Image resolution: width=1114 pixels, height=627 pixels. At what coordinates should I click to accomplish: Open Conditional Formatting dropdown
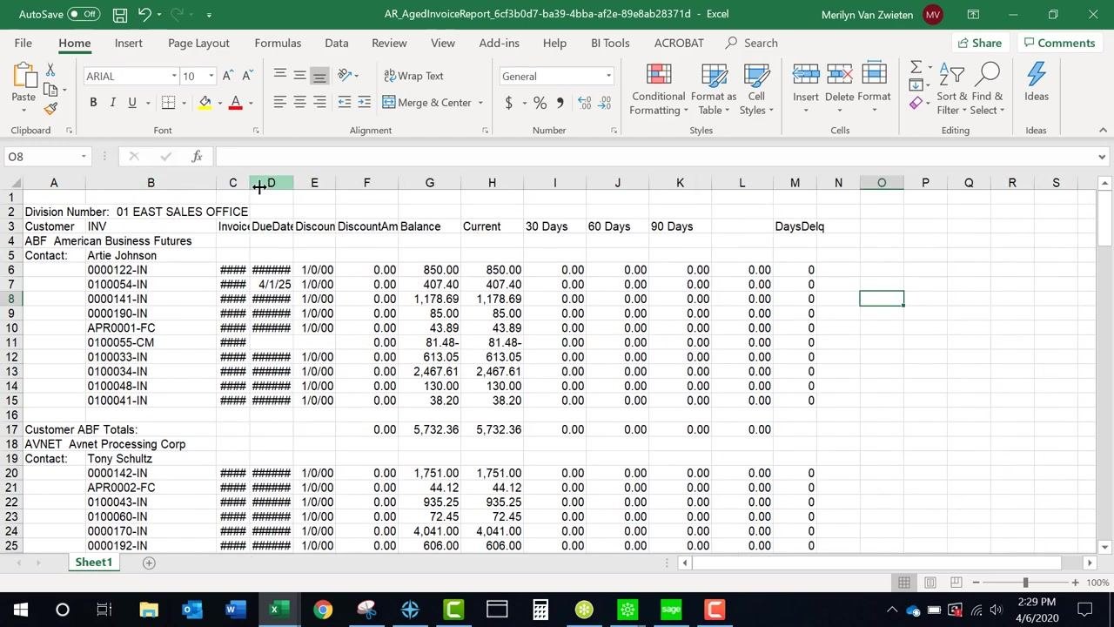pyautogui.click(x=659, y=89)
